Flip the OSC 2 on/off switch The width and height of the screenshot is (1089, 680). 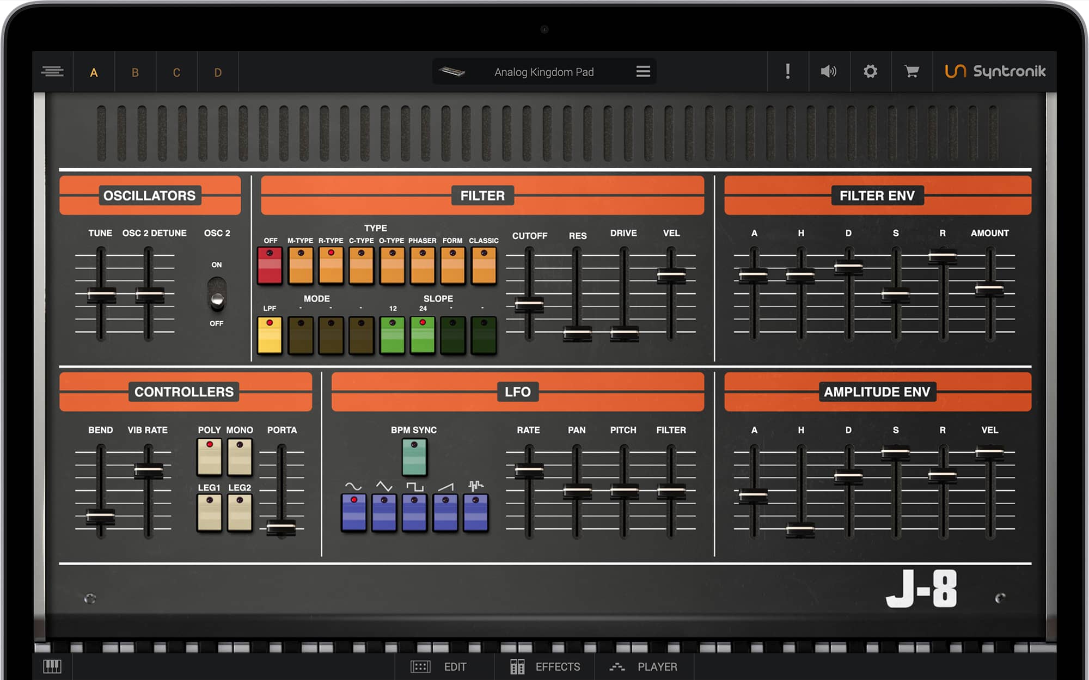[217, 294]
